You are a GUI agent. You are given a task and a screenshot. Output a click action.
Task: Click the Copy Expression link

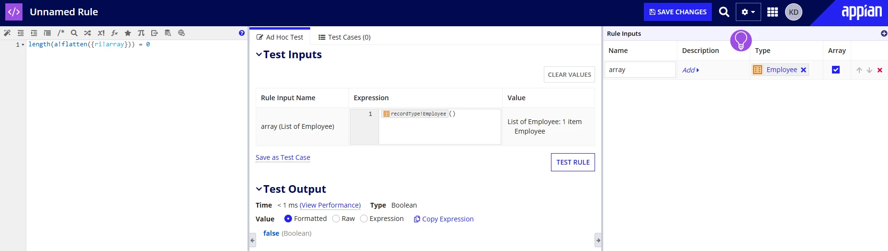(x=444, y=219)
